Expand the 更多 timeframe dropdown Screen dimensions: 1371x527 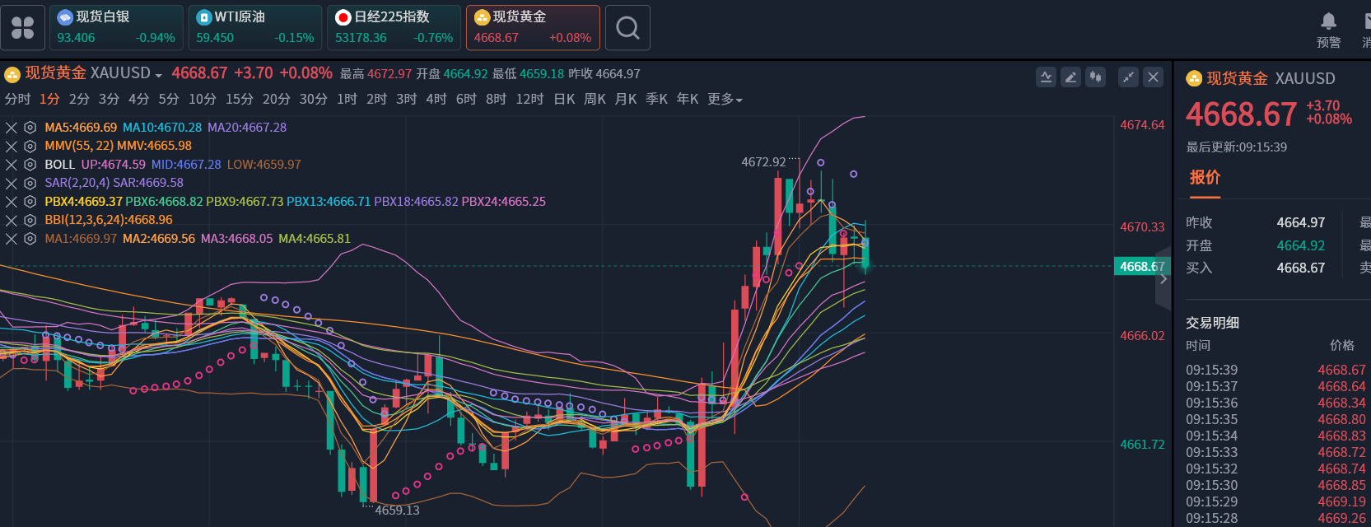tap(725, 100)
